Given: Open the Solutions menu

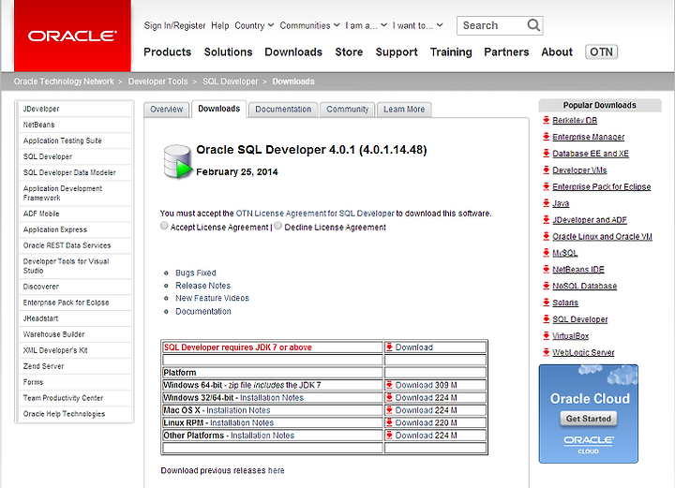Looking at the screenshot, I should (x=228, y=52).
